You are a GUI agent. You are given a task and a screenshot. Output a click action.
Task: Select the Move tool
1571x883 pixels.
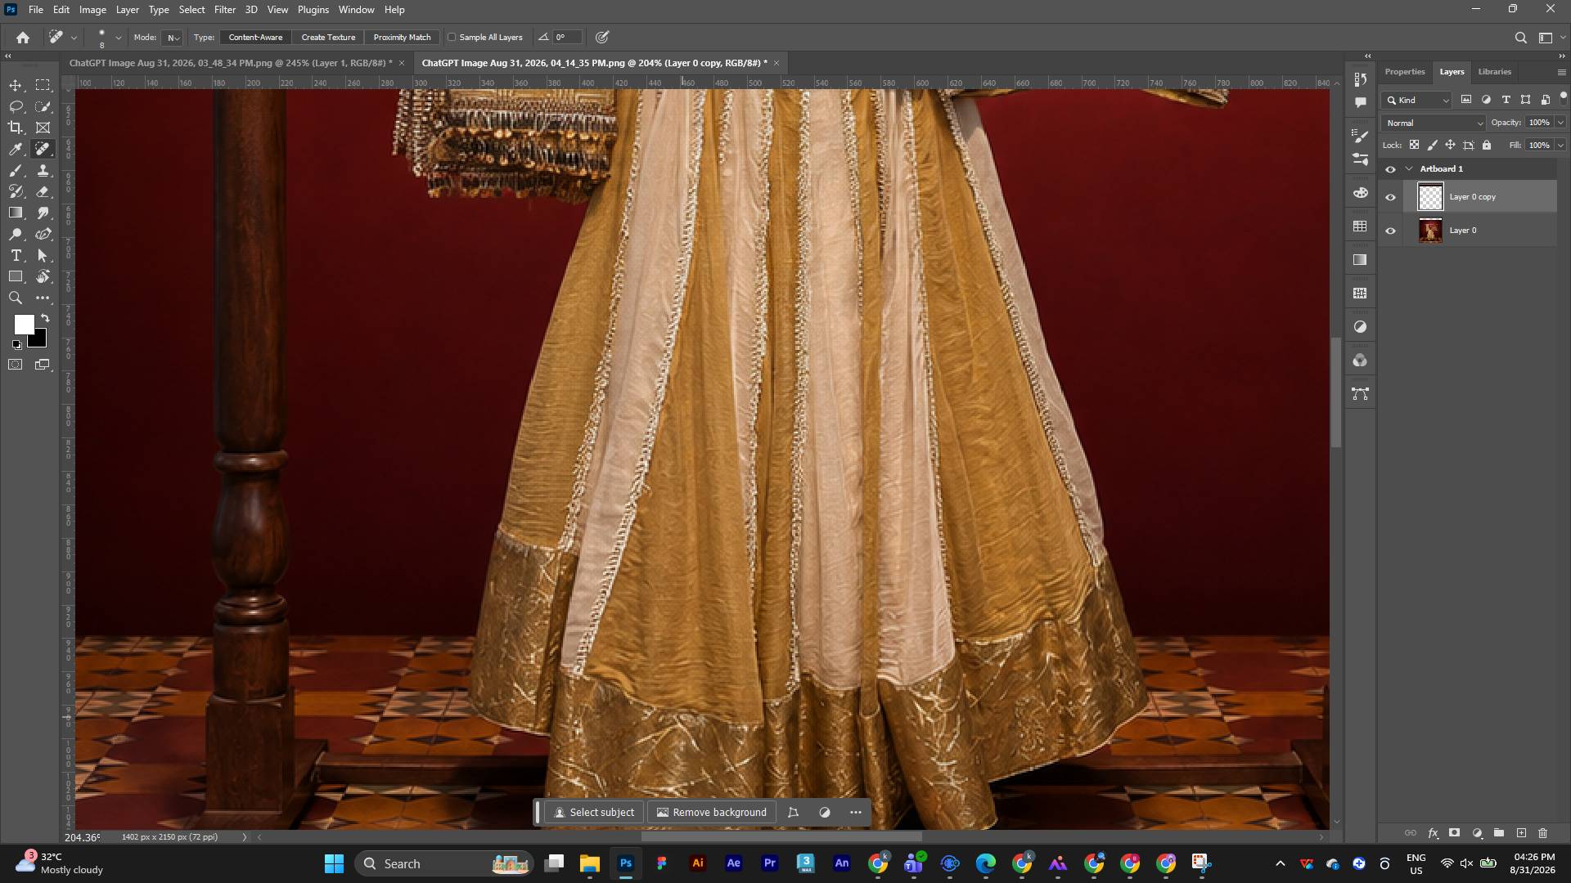[x=16, y=86]
